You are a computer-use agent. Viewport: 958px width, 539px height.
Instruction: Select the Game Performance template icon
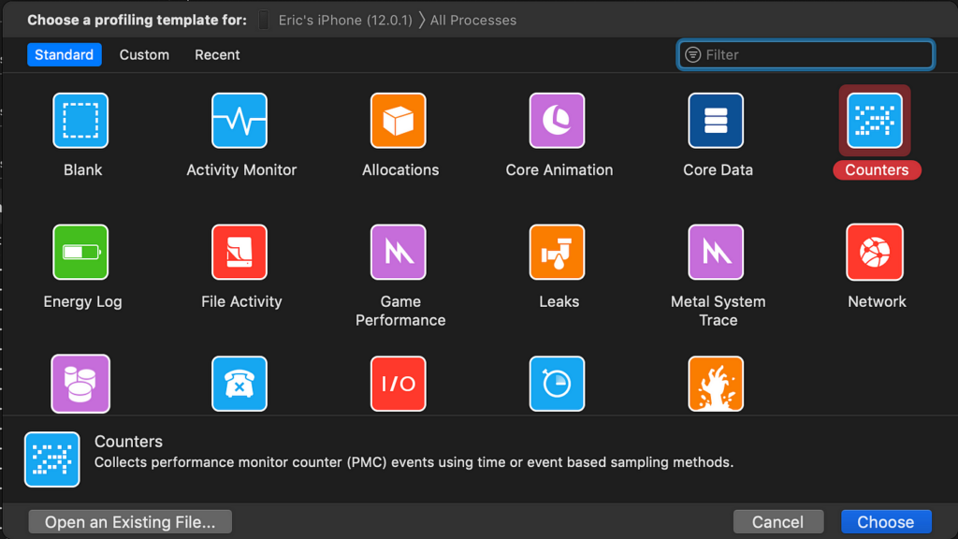click(x=399, y=252)
